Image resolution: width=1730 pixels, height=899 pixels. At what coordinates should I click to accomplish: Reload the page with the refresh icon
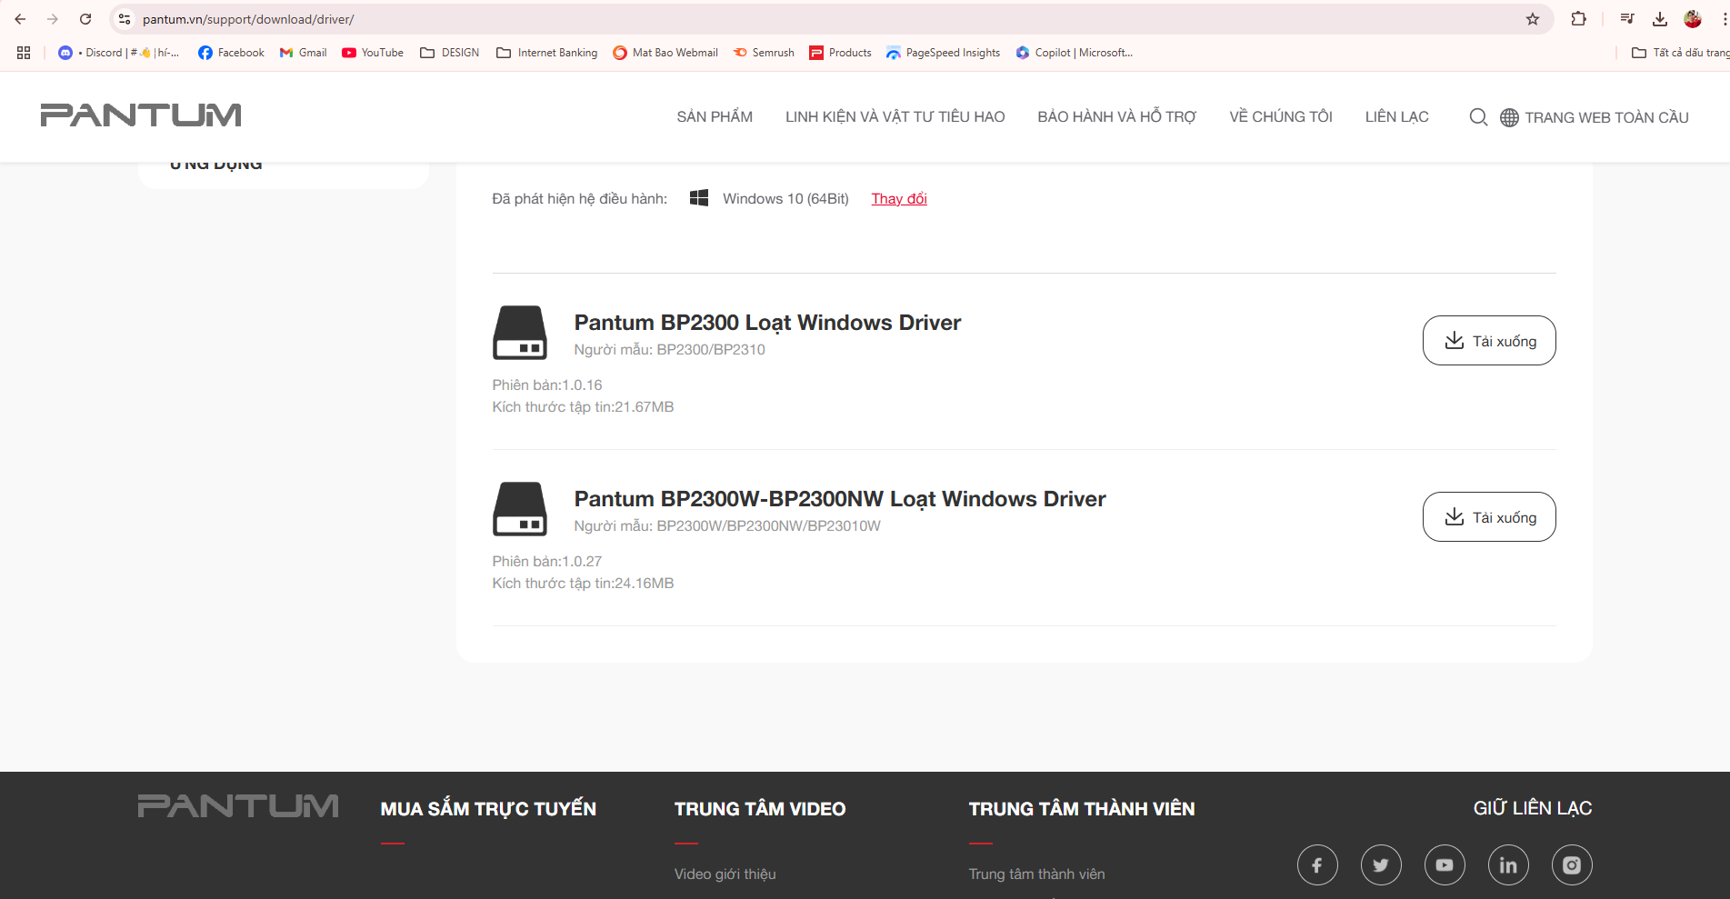(x=85, y=19)
